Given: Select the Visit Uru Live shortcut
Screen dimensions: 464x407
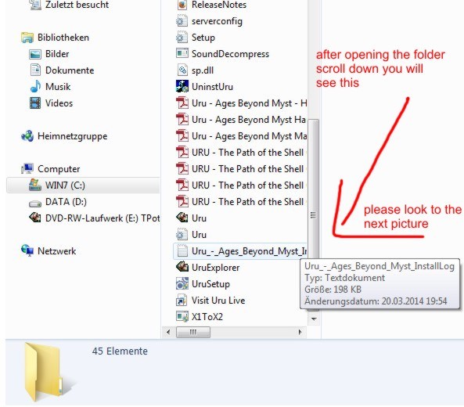Looking at the screenshot, I should [210, 300].
